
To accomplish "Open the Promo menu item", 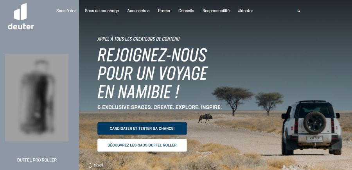I will [x=164, y=11].
